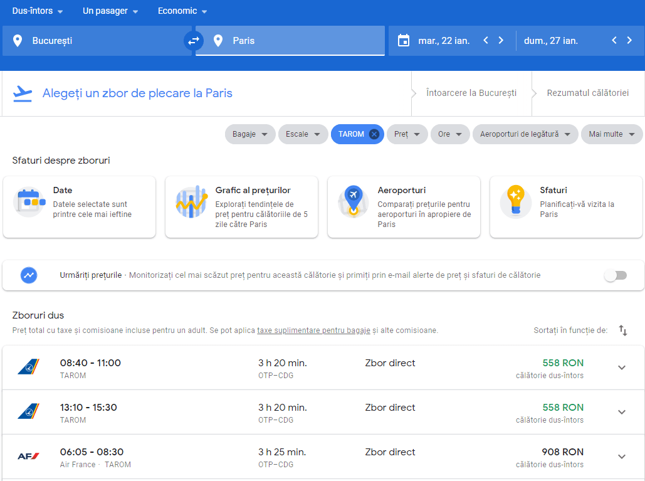Open the Mai multe filters dropdown

coord(612,134)
